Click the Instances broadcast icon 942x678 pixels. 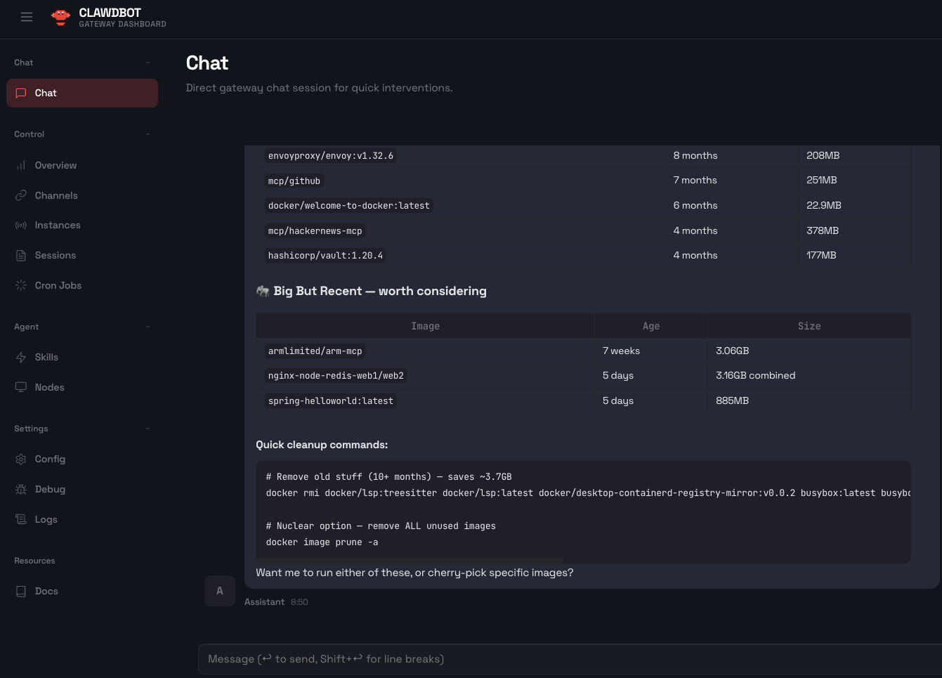coord(21,226)
